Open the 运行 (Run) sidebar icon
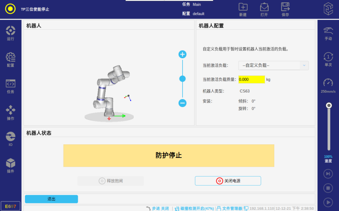Image resolution: width=339 pixels, height=211 pixels. point(11,33)
